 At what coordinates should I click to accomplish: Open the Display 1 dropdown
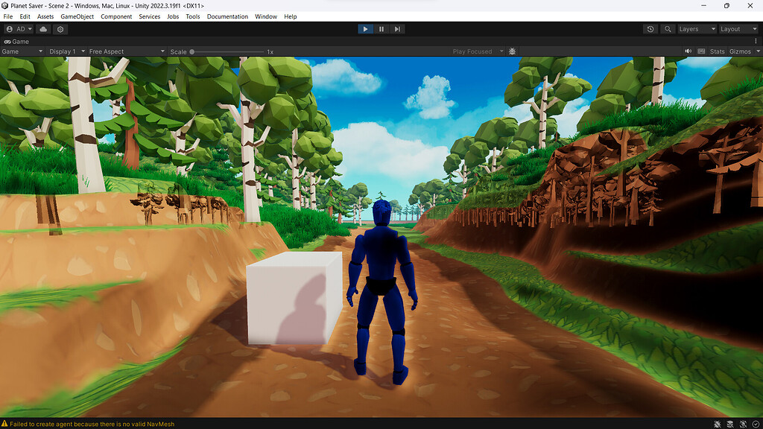tap(63, 51)
